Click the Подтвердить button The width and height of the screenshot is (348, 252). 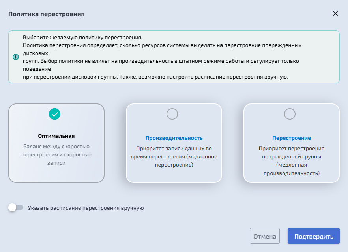(x=314, y=236)
